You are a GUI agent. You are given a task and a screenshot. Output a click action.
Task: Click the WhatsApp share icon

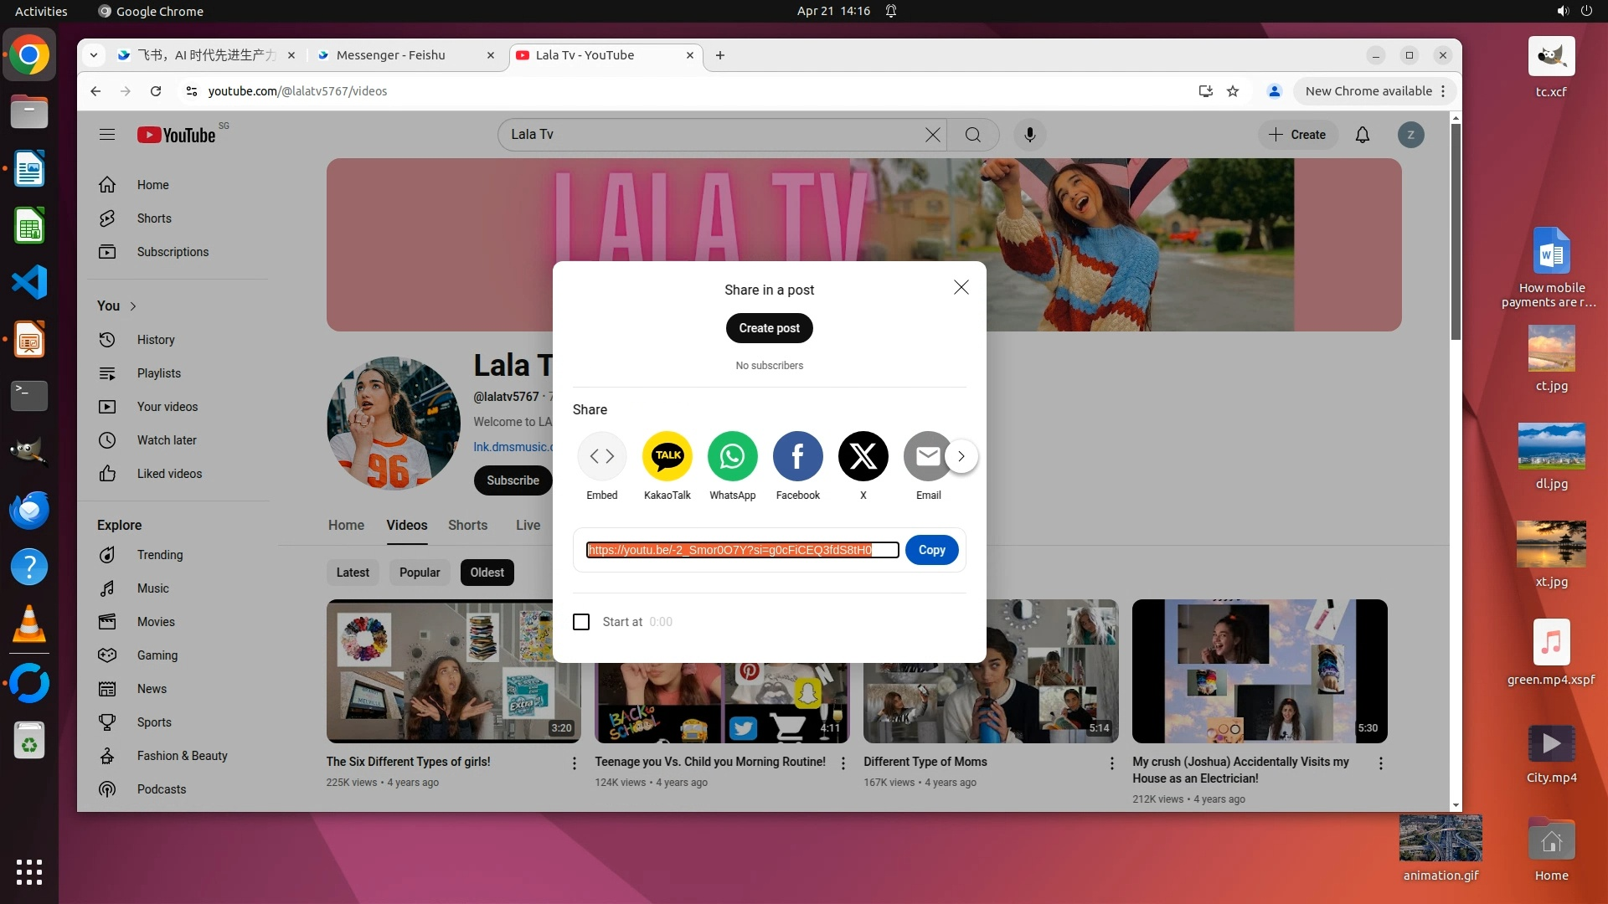(x=732, y=456)
